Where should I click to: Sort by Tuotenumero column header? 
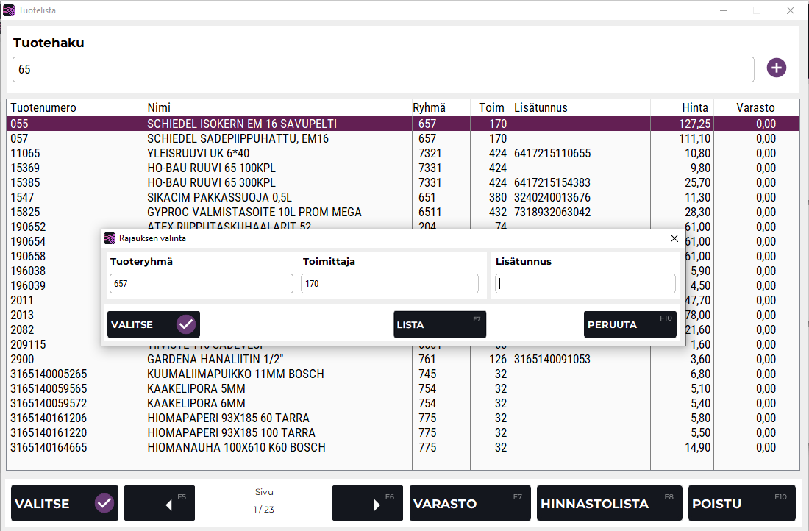click(x=43, y=107)
